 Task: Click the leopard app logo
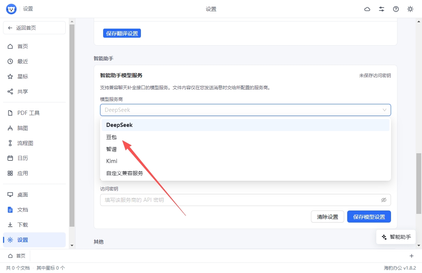coord(11,9)
